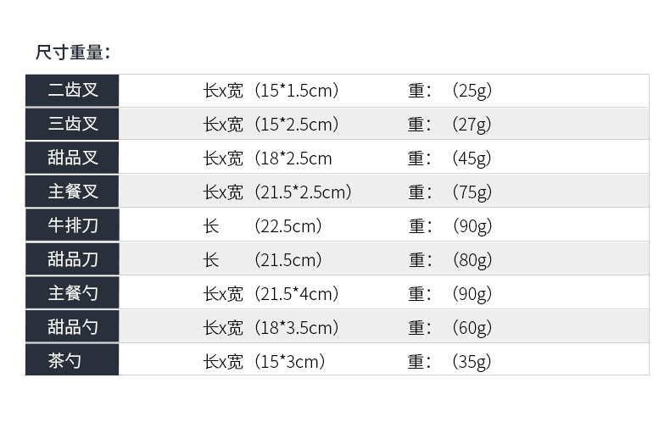Click the 75g weight value
This screenshot has width=670, height=428.
click(x=472, y=192)
